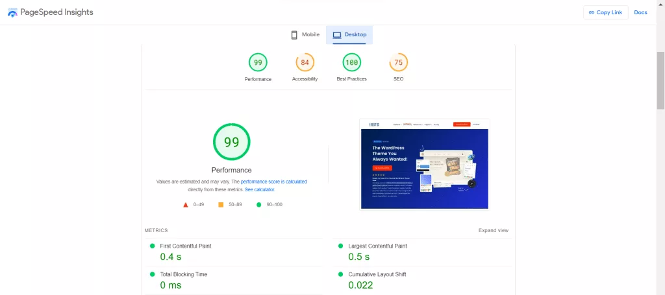Click the red triangle 0–49 legend icon
Screen dimensions: 665x295
pyautogui.click(x=185, y=205)
